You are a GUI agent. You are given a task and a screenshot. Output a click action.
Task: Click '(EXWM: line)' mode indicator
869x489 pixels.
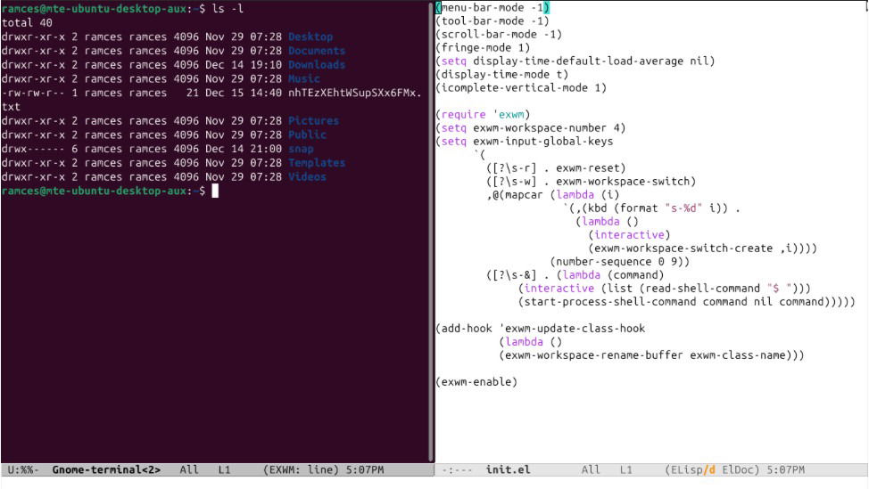click(x=301, y=469)
